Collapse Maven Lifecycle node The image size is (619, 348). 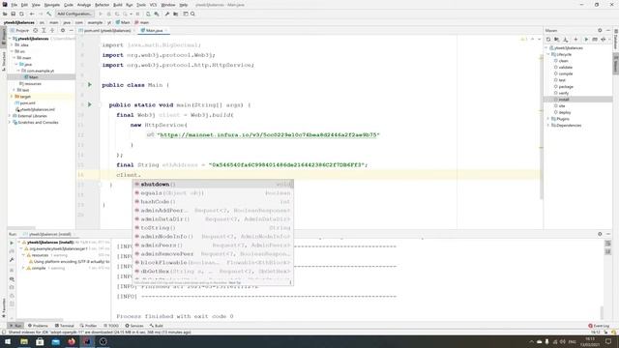pyautogui.click(x=548, y=54)
